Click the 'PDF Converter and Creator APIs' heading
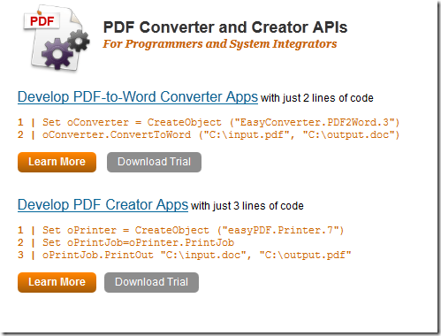Screen dimensions: 441x336 click(x=225, y=27)
